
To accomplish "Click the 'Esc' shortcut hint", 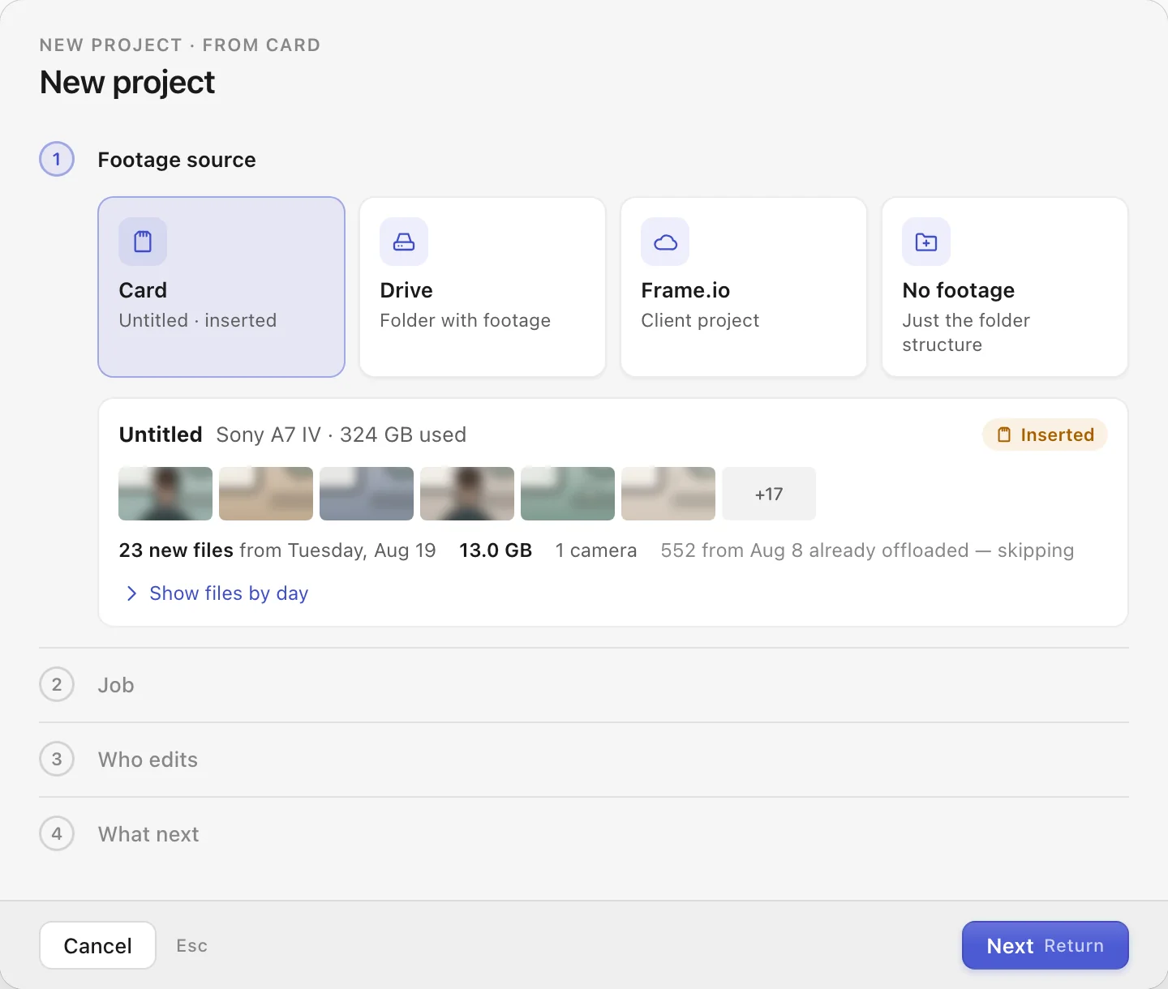I will [192, 946].
